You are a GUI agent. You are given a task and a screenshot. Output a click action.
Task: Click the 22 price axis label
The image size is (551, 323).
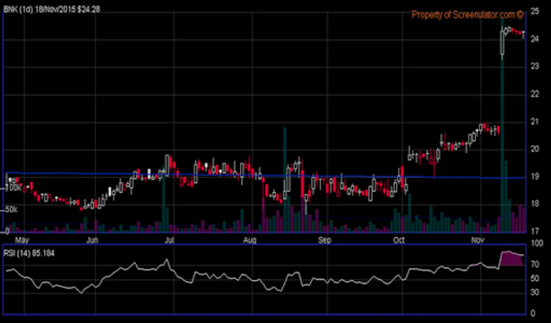535,94
